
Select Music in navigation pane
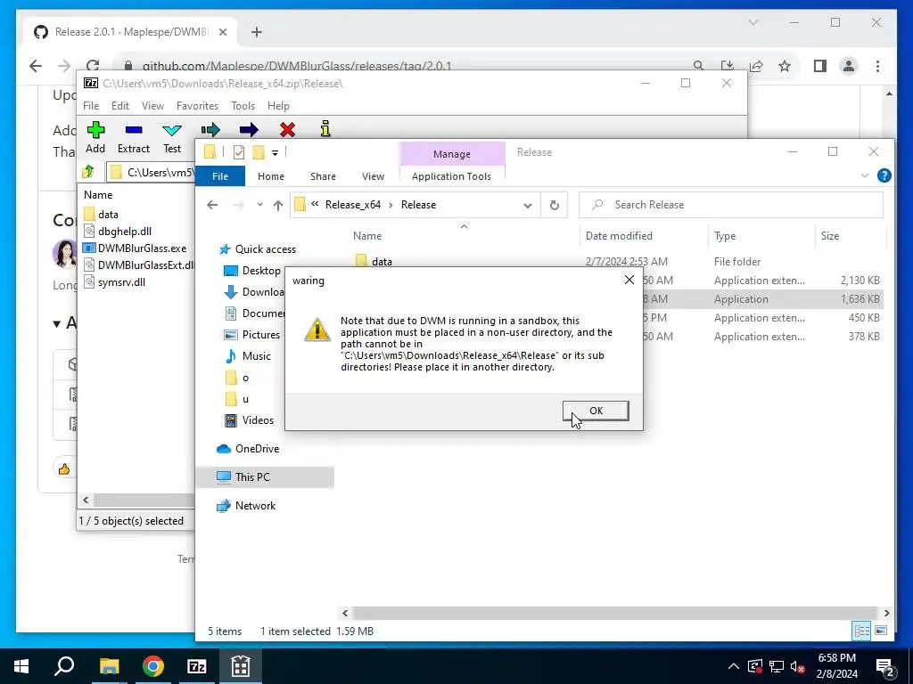[x=248, y=356]
